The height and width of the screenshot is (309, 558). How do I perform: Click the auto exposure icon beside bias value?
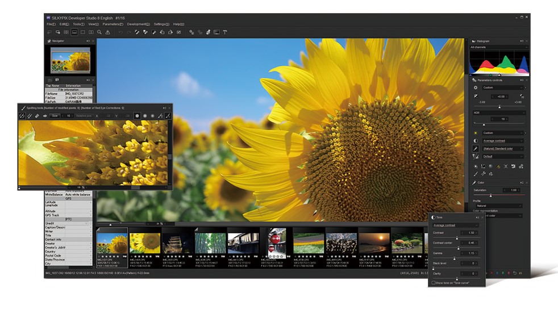521,97
